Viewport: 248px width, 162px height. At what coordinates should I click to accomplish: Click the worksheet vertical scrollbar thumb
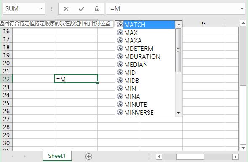tap(243, 115)
